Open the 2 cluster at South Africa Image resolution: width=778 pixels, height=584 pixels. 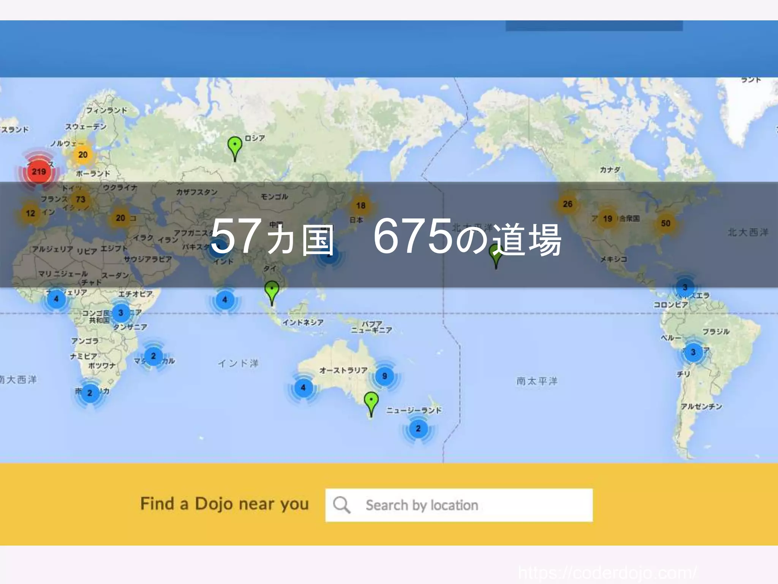click(x=90, y=393)
